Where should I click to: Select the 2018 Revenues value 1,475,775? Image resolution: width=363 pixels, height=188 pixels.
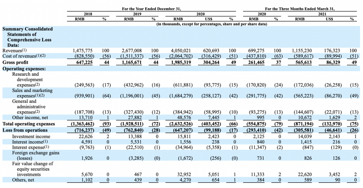point(82,50)
